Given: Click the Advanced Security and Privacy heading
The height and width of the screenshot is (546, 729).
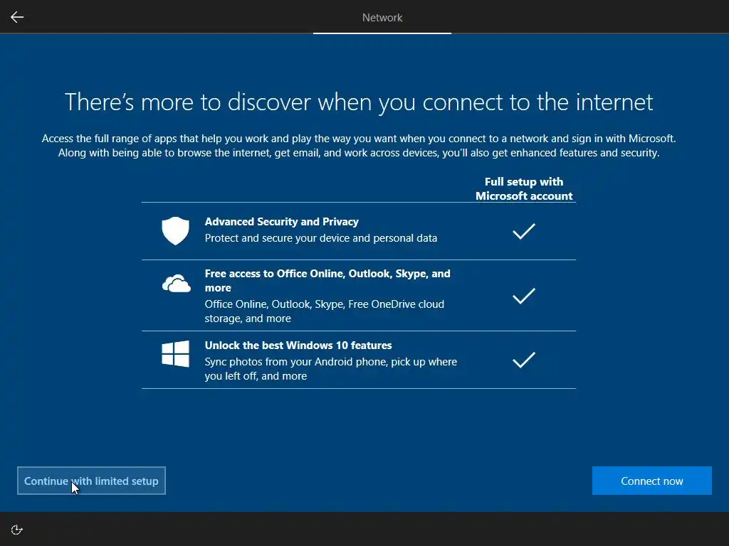Looking at the screenshot, I should tap(282, 222).
